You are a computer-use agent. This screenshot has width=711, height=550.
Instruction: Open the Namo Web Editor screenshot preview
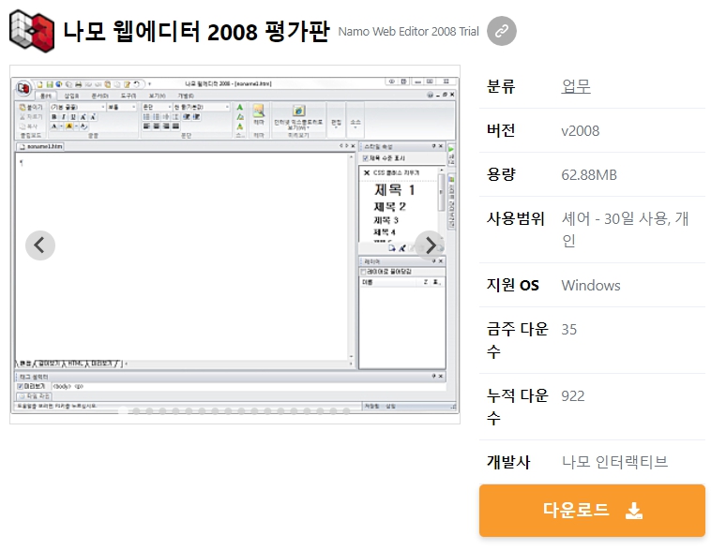tap(234, 245)
